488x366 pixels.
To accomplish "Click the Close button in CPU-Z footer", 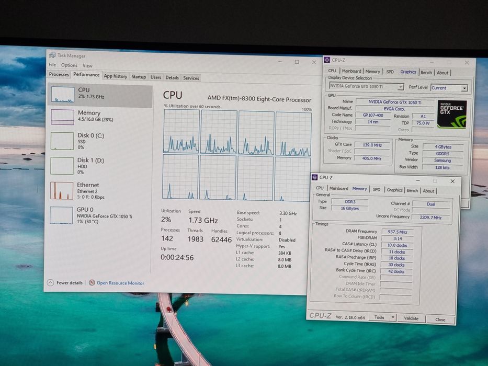I will 440,319.
